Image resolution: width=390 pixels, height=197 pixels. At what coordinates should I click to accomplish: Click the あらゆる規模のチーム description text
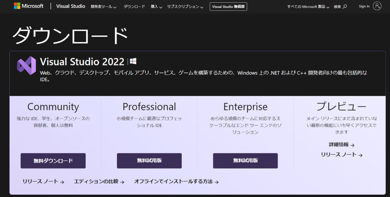pos(245,125)
